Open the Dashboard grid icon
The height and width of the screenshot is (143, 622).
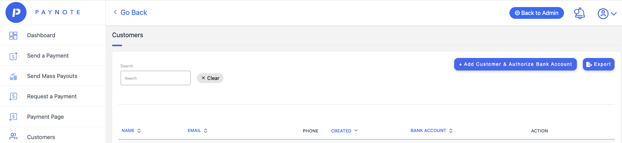click(13, 36)
